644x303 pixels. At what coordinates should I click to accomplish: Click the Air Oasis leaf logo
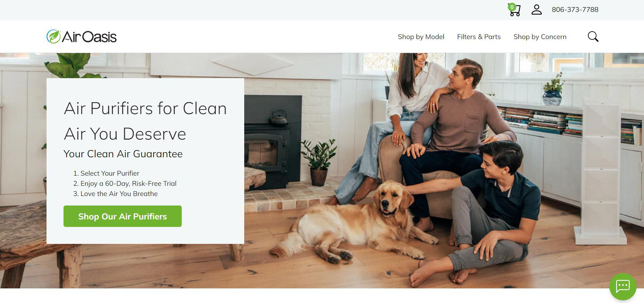(x=53, y=37)
